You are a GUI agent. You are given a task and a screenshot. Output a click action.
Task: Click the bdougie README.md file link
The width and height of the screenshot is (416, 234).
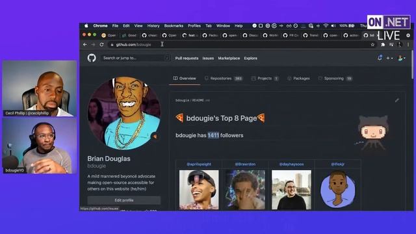[x=192, y=100]
